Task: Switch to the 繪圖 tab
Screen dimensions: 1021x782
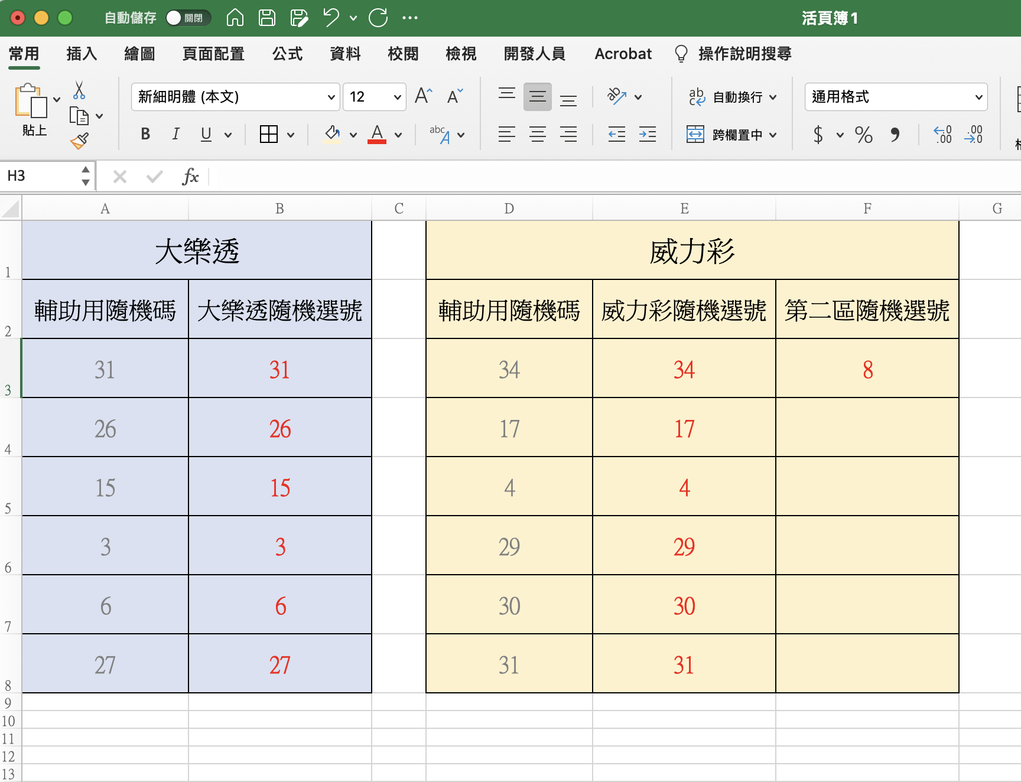Action: pyautogui.click(x=139, y=54)
